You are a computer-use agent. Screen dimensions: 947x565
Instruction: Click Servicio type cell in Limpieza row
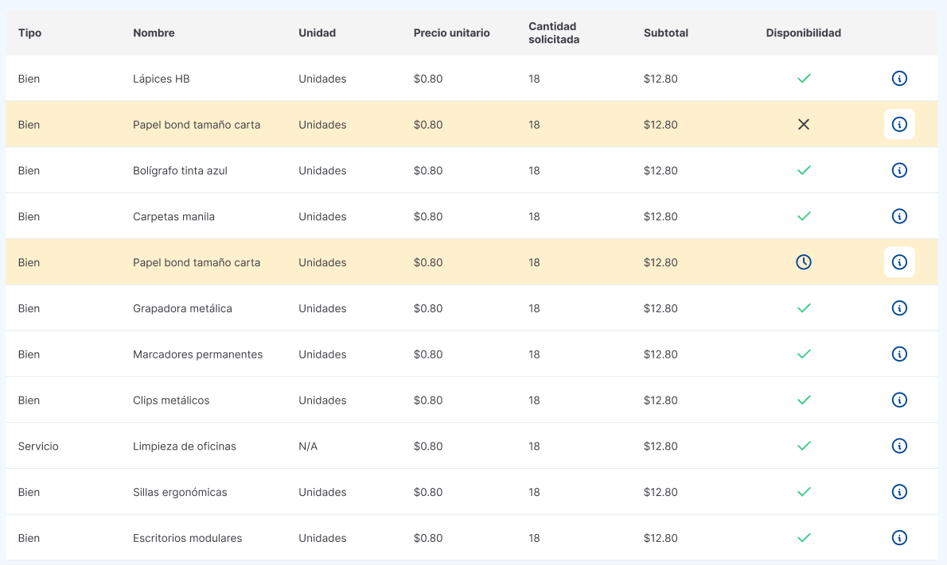38,447
